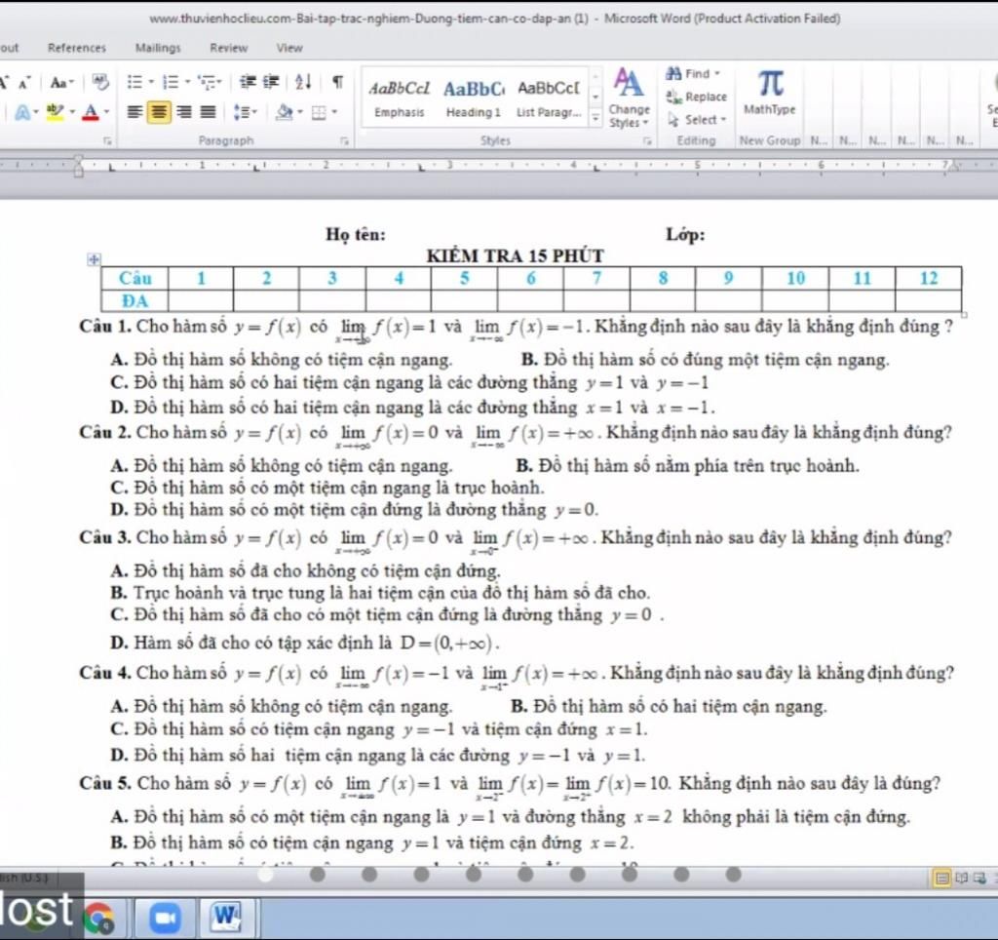Open the Change Styles menu
Viewport: 998px width, 940px height.
[x=629, y=98]
